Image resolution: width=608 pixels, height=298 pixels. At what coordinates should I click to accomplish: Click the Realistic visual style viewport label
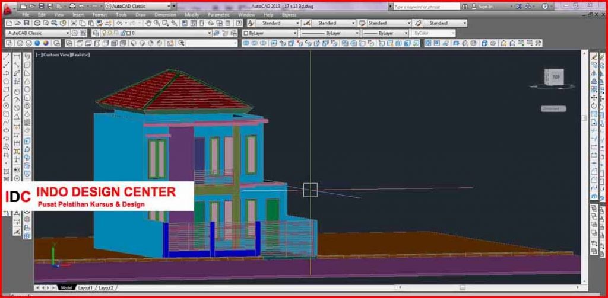pyautogui.click(x=80, y=55)
